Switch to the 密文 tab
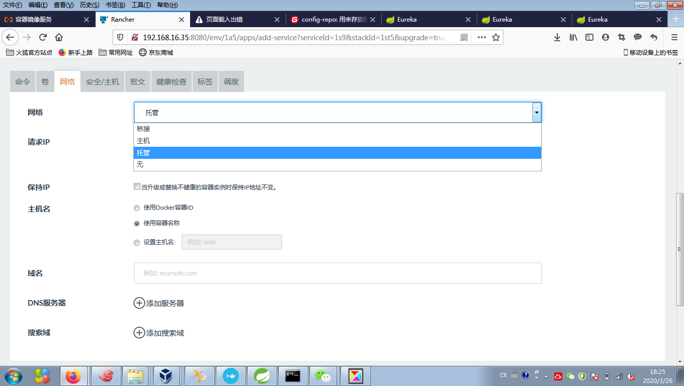 [138, 81]
